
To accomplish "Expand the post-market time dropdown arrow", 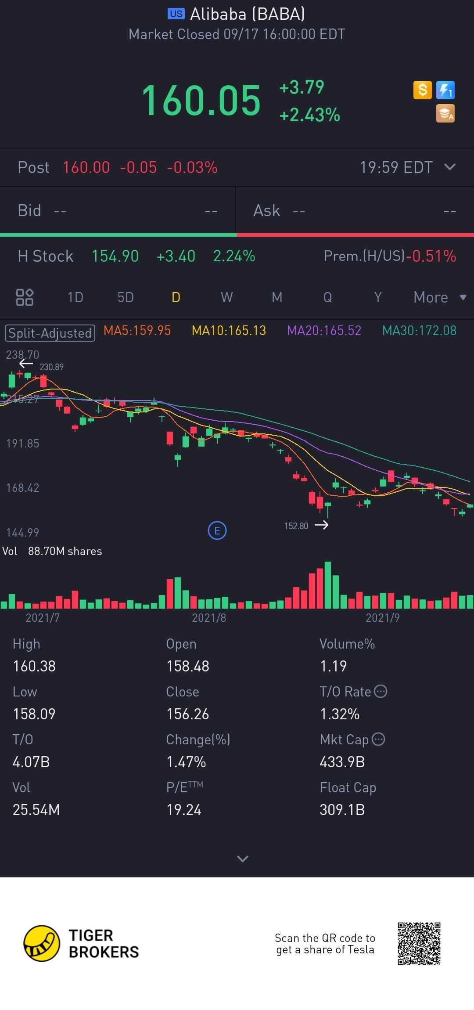I will pos(450,167).
